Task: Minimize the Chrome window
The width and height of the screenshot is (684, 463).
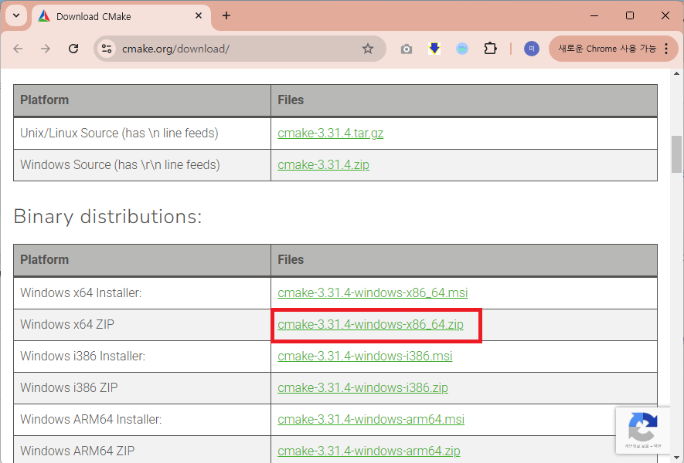Action: 594,15
